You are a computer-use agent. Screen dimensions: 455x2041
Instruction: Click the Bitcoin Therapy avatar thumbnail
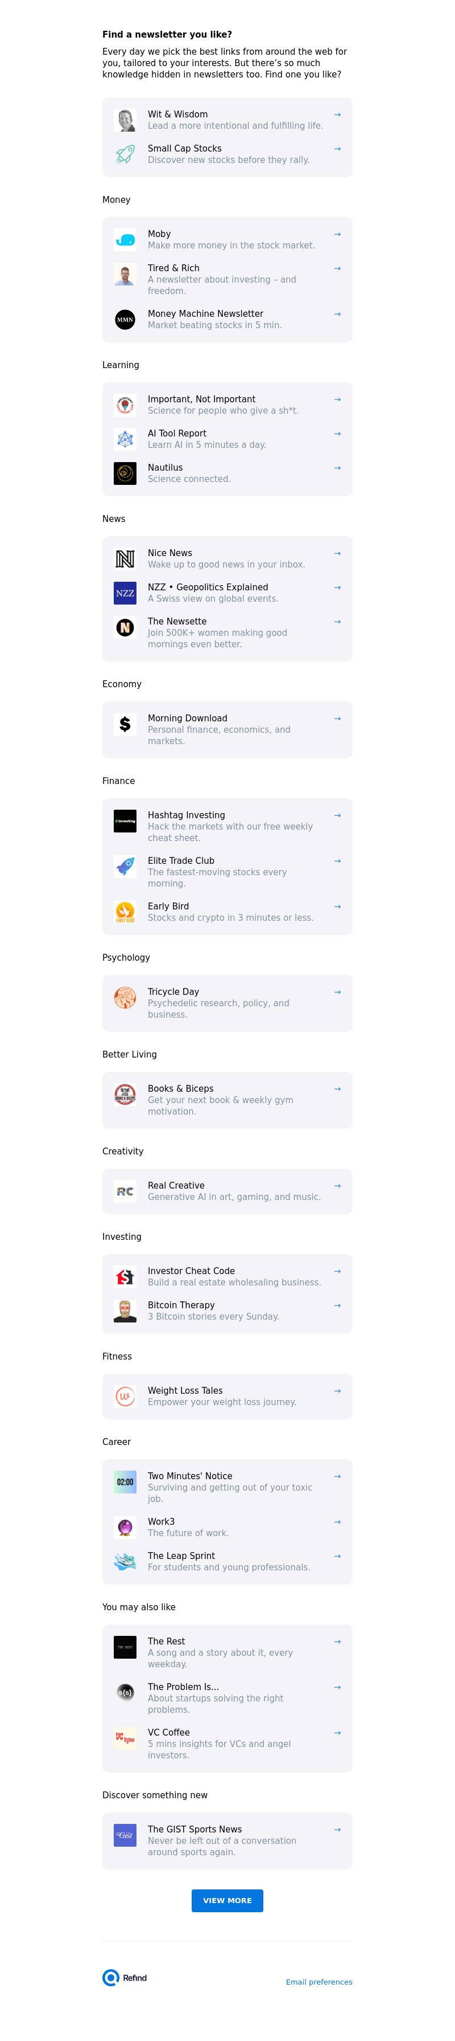pos(125,1311)
